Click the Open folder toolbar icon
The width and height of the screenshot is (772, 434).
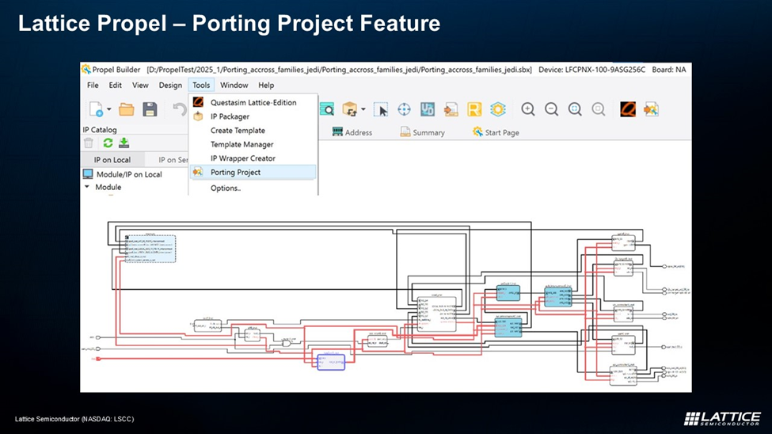pos(127,108)
